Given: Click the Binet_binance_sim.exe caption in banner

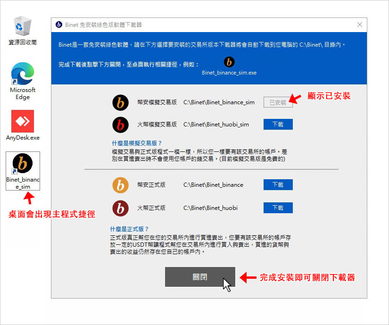Looking at the screenshot, I should pyautogui.click(x=229, y=73).
